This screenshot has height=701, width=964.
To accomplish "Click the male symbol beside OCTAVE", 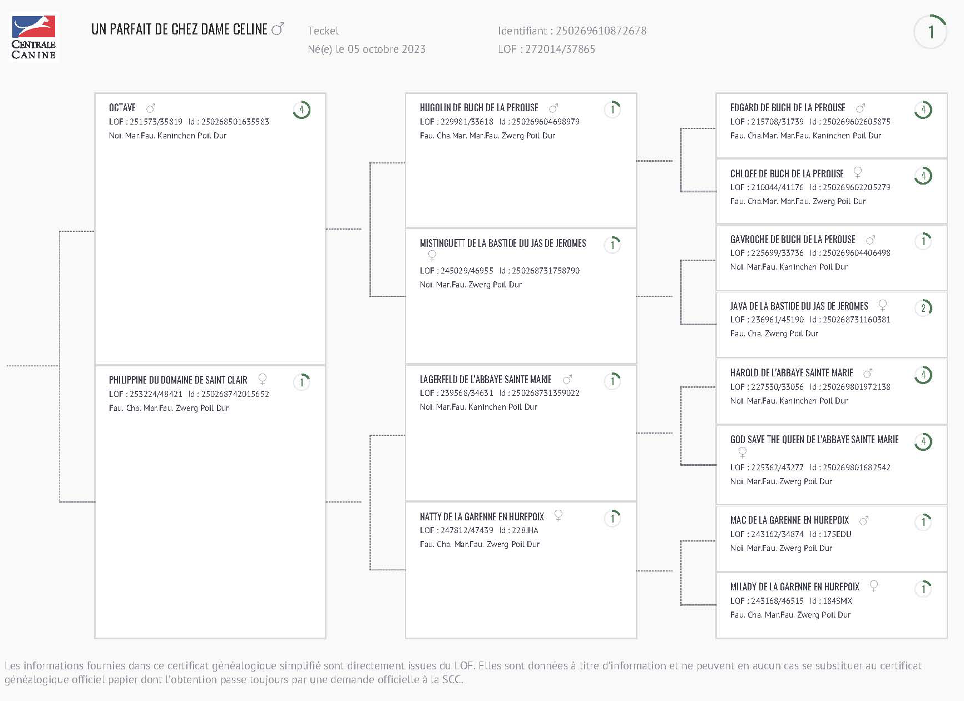I will (151, 108).
